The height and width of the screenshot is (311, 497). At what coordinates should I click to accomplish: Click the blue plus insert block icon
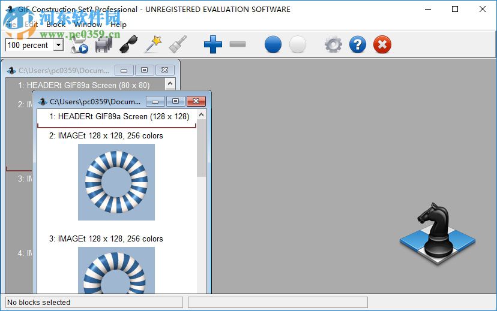tap(212, 44)
